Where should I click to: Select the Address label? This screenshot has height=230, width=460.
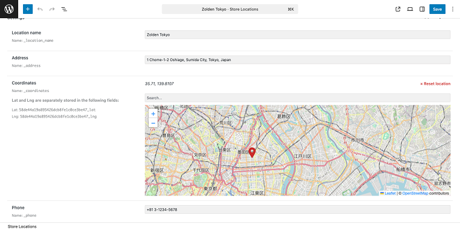(20, 58)
